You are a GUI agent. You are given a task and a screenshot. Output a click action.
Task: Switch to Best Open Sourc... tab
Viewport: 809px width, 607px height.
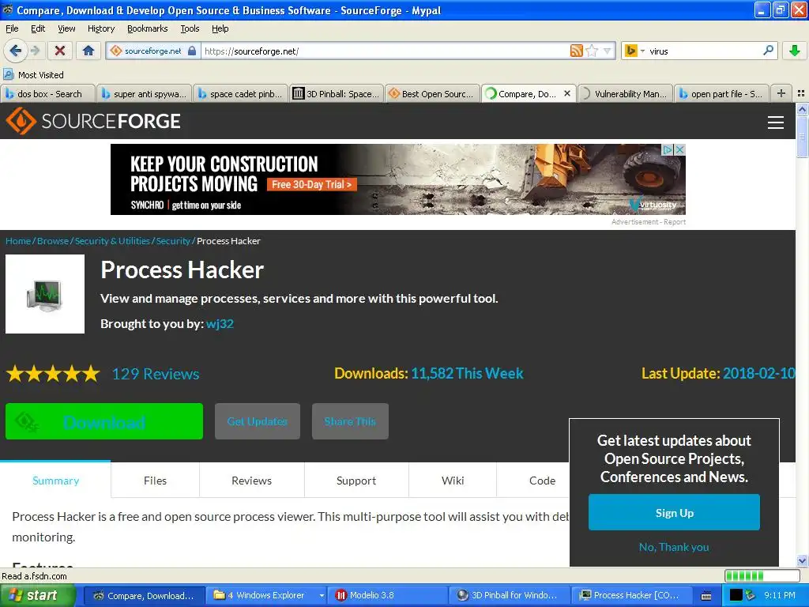432,93
